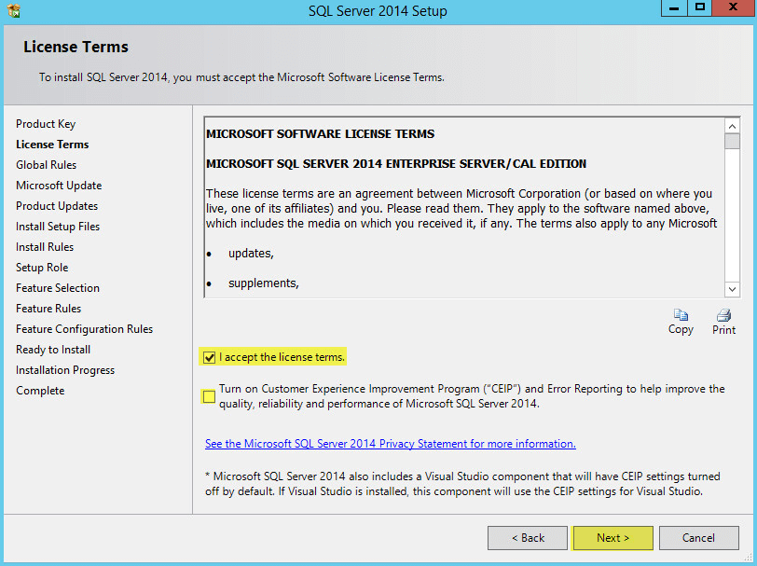Click the 'supplements,' bullet in license text

[264, 283]
